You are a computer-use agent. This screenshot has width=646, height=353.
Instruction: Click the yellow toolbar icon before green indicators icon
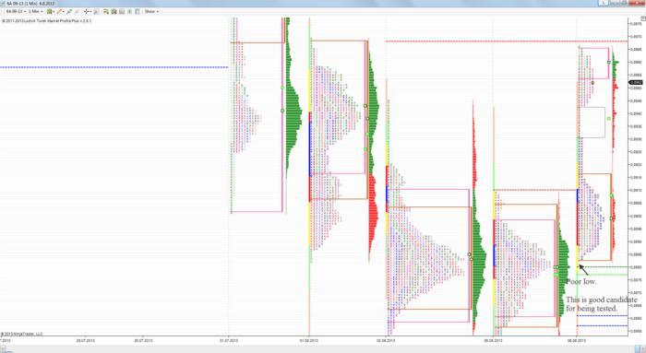[105, 11]
